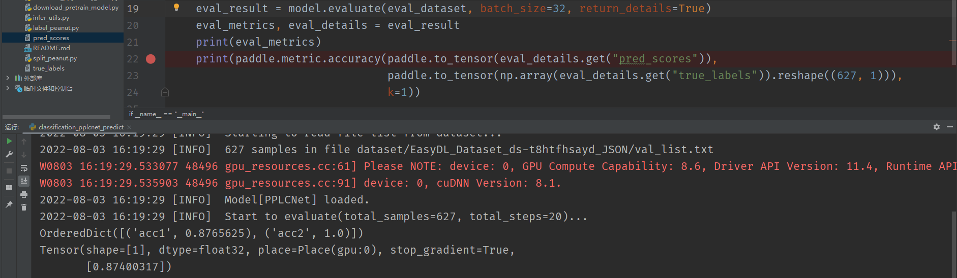
Task: Click print(eval_metrics) on line 21
Action: 258,42
